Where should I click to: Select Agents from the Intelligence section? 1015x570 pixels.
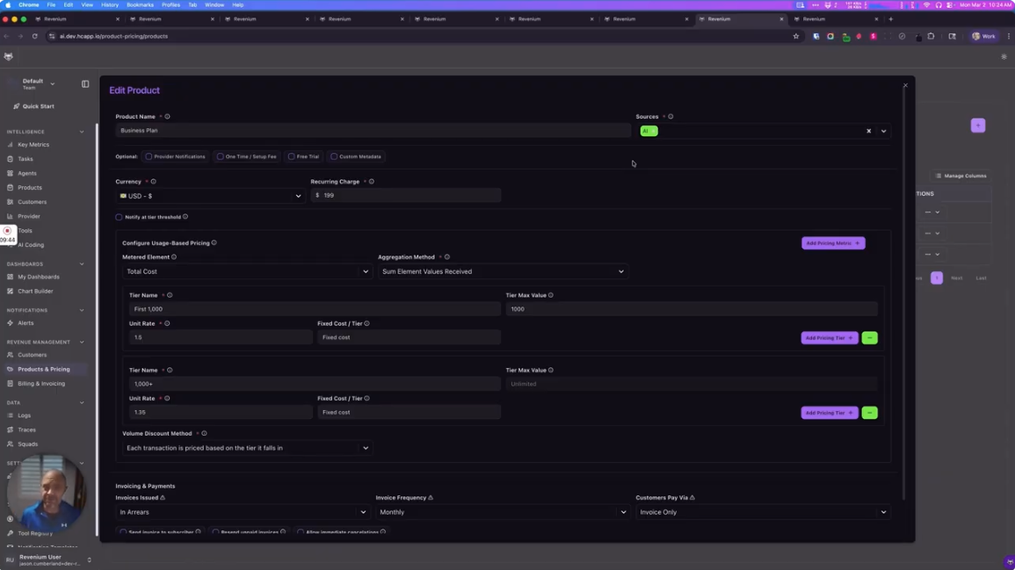pos(27,173)
